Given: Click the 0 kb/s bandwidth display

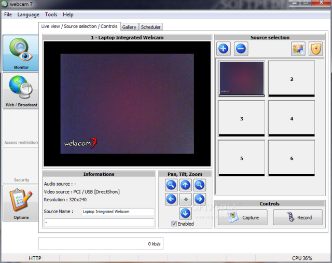Looking at the screenshot, I should point(101,243).
